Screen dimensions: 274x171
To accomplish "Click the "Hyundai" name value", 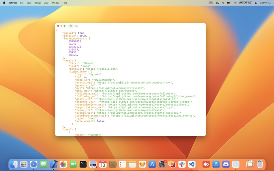I will 94,135.
